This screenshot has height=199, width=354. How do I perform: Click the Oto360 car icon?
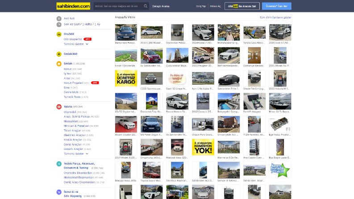point(59,34)
